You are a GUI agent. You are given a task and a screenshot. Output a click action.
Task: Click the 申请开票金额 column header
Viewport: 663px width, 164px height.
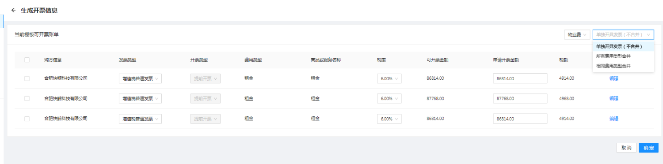[506, 60]
